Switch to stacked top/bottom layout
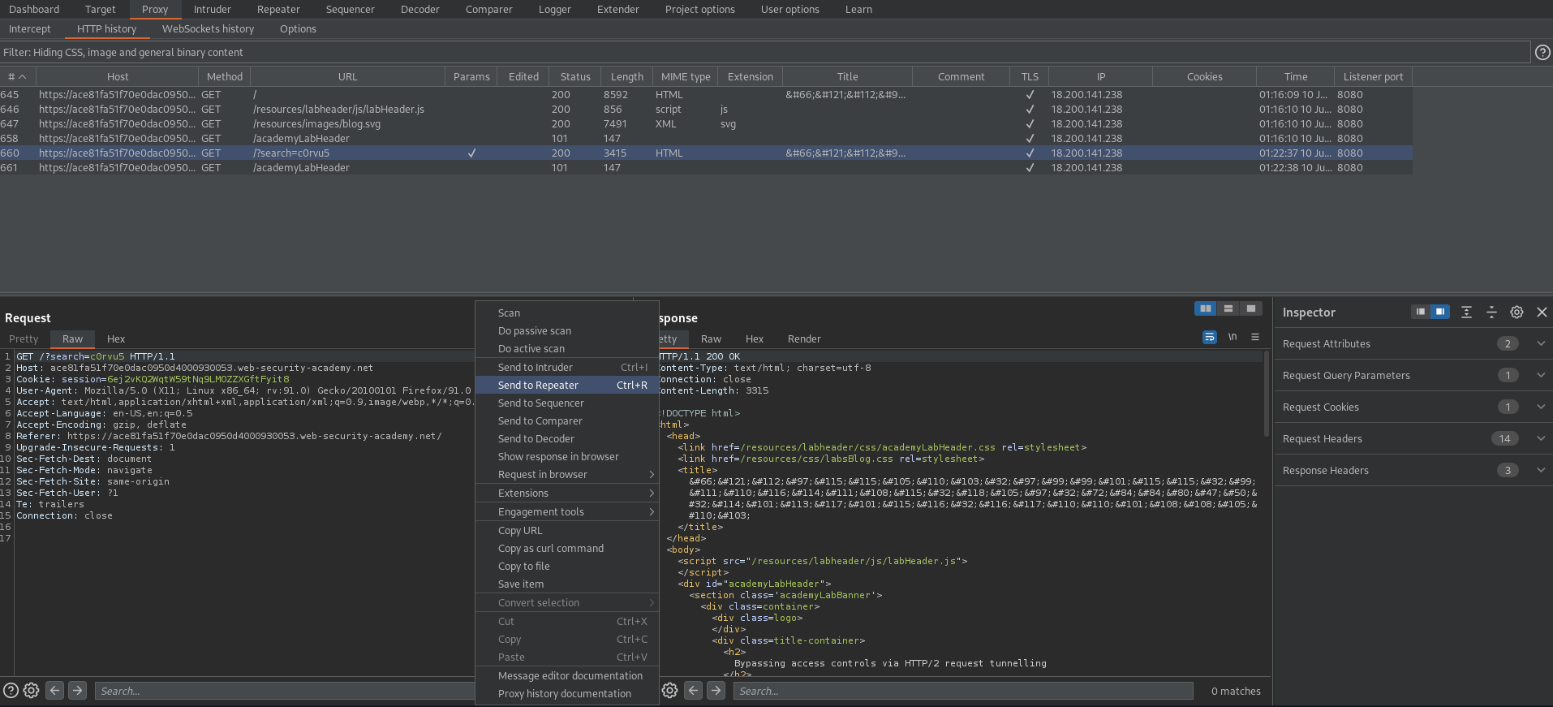The width and height of the screenshot is (1553, 707). (x=1228, y=308)
